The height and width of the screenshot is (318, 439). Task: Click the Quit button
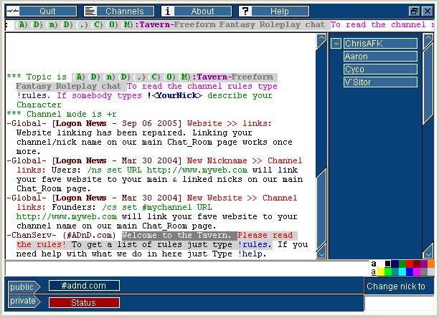[48, 11]
